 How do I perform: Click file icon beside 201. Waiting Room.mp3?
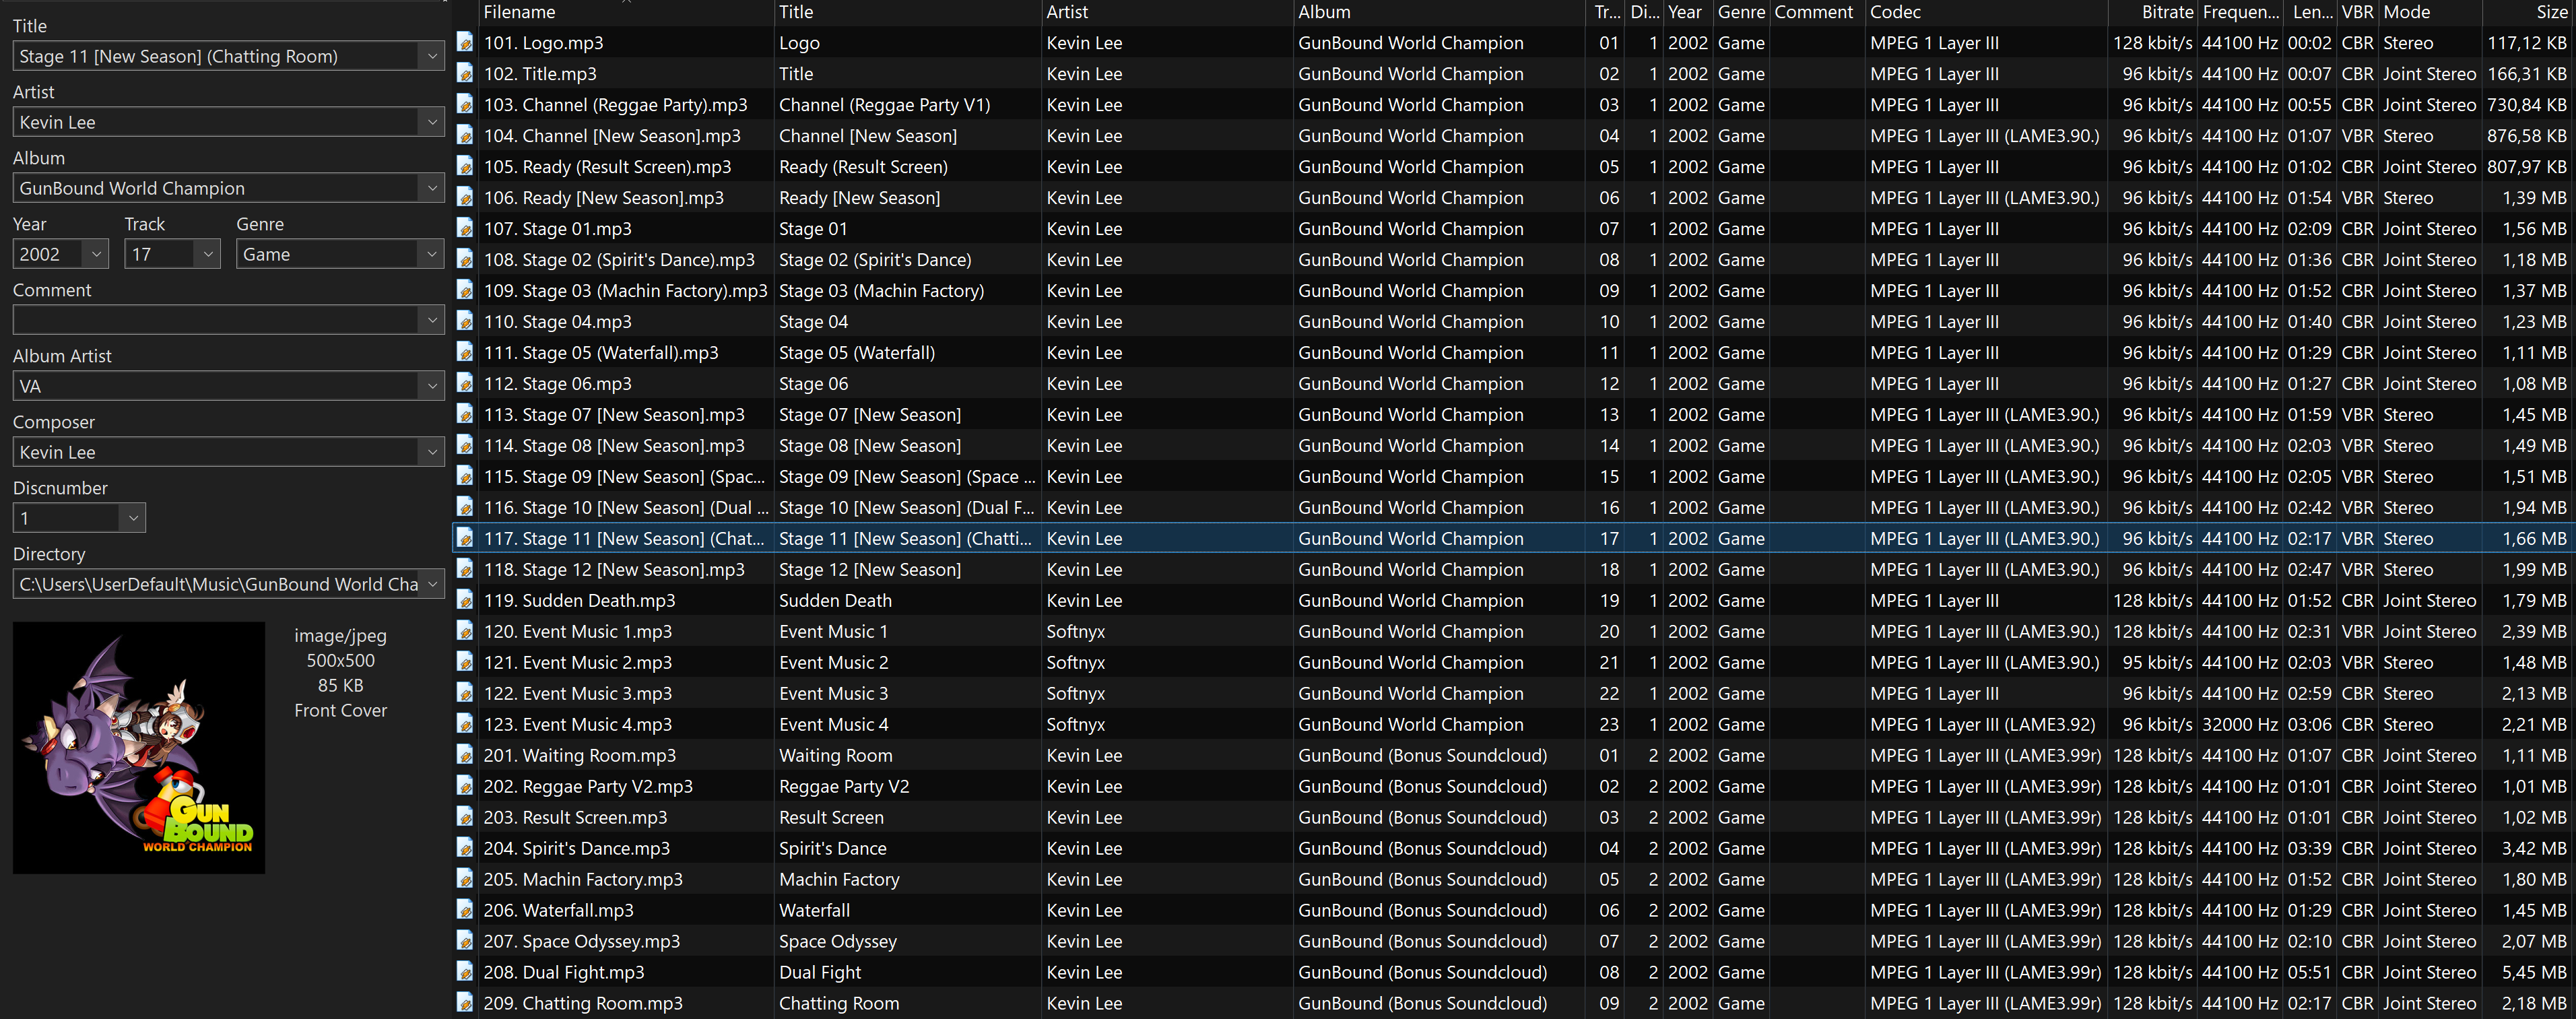tap(465, 755)
